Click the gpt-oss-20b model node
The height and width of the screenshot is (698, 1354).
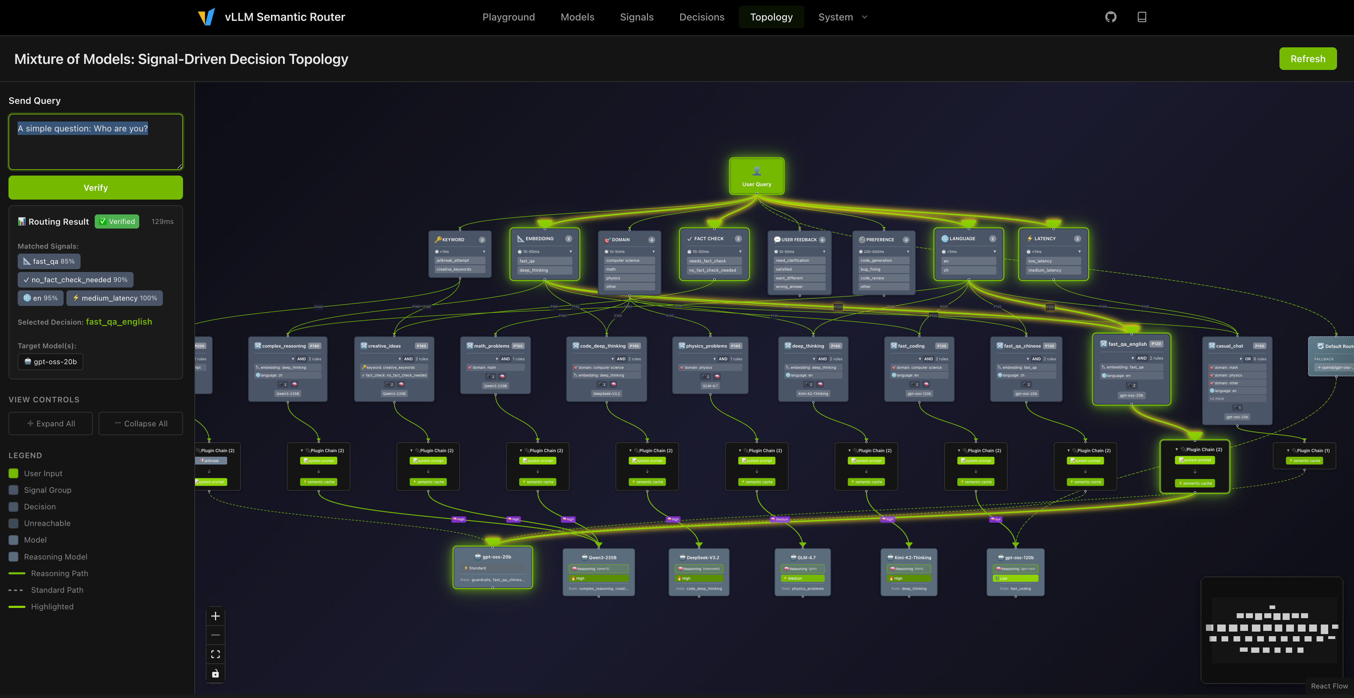coord(493,567)
